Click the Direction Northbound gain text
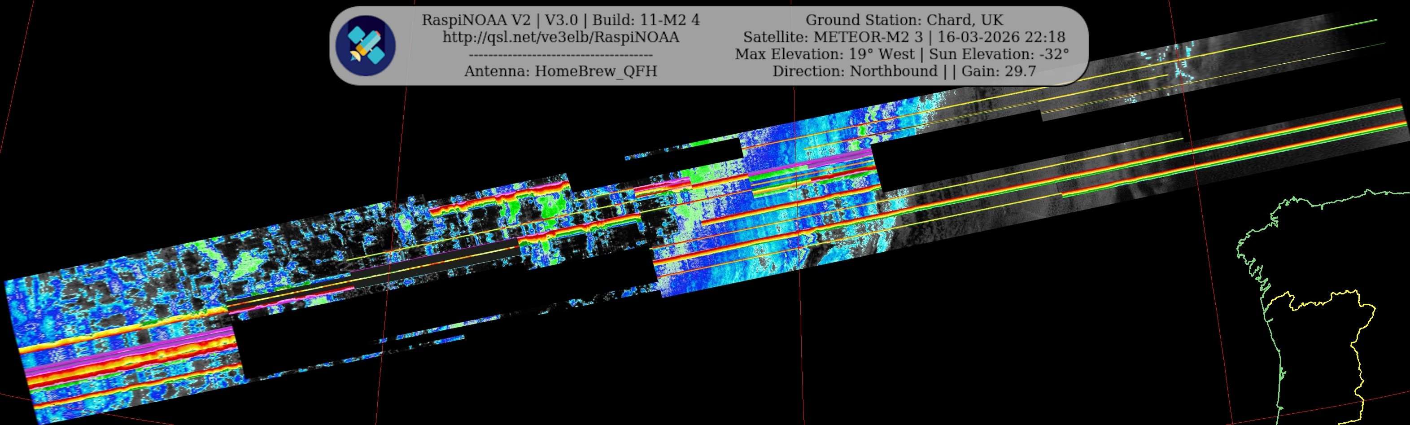 [904, 71]
